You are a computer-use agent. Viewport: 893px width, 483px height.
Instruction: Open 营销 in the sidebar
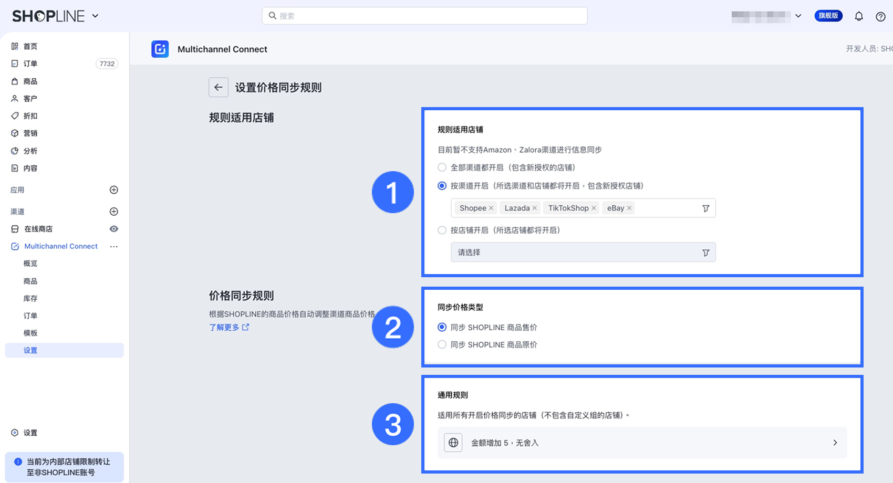click(x=30, y=133)
